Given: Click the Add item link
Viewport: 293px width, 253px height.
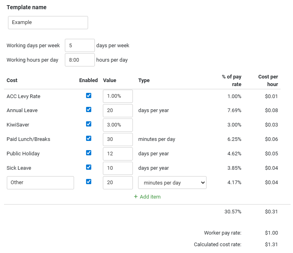Looking at the screenshot, I should click(x=150, y=197).
